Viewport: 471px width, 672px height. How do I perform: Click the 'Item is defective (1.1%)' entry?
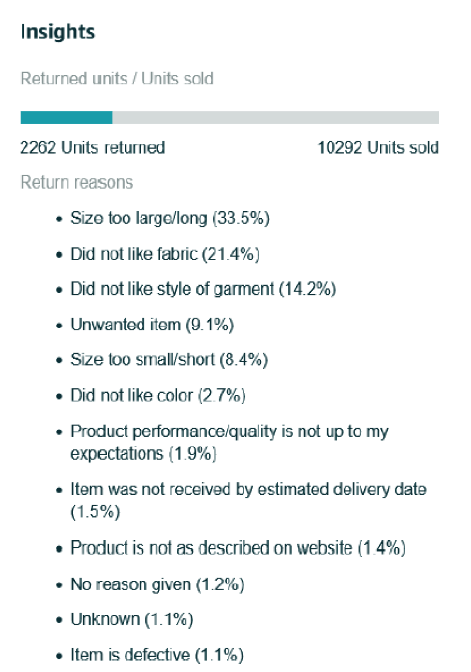157,655
